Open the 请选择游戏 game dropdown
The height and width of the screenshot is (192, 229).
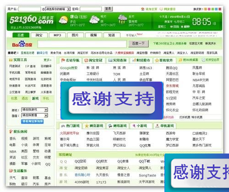[35, 110]
